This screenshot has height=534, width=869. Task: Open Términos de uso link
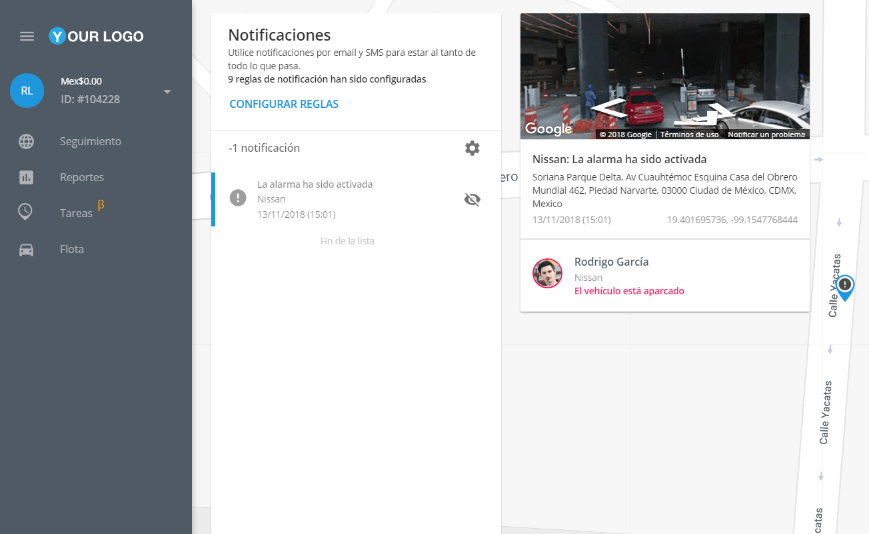pyautogui.click(x=689, y=134)
